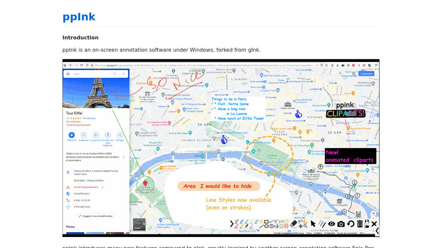Click the Eiffel Tower photo
This screenshot has height=248, width=442.
96,93
